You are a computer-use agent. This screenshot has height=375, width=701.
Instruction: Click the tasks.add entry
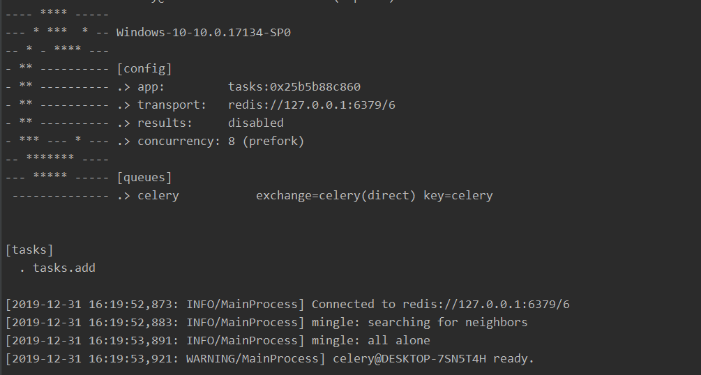[64, 268]
